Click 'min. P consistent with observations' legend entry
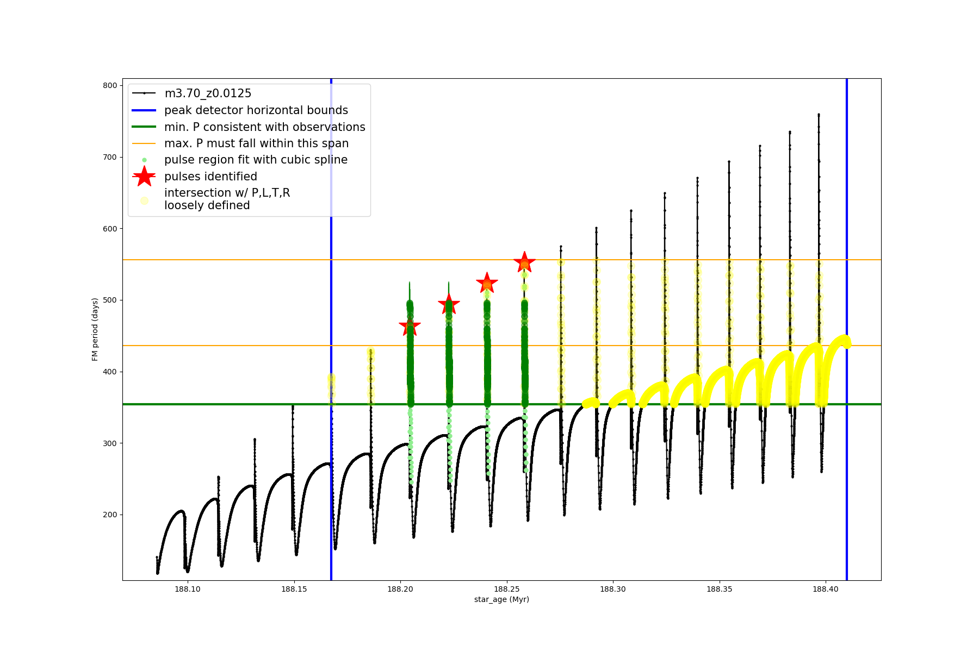The height and width of the screenshot is (652, 979). coord(265,127)
